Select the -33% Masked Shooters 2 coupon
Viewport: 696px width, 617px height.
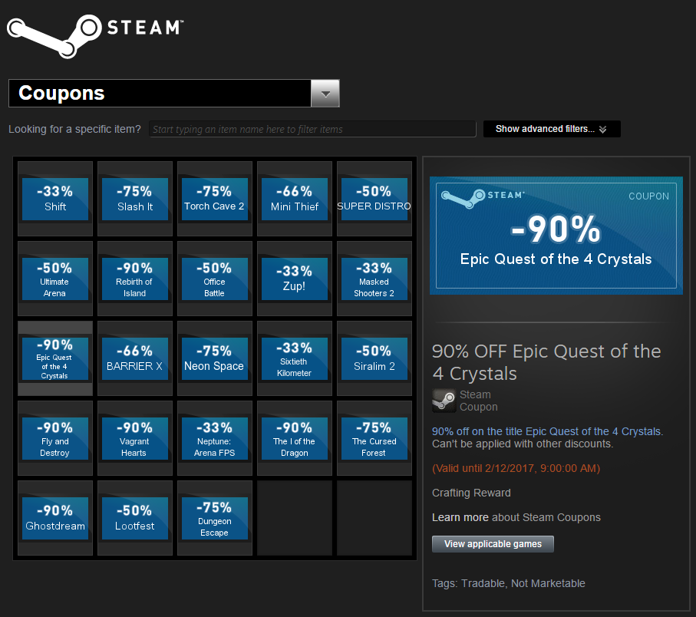tap(374, 279)
